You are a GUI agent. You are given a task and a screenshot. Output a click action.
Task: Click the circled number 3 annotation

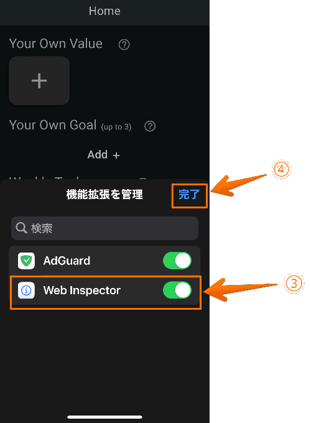tap(294, 283)
